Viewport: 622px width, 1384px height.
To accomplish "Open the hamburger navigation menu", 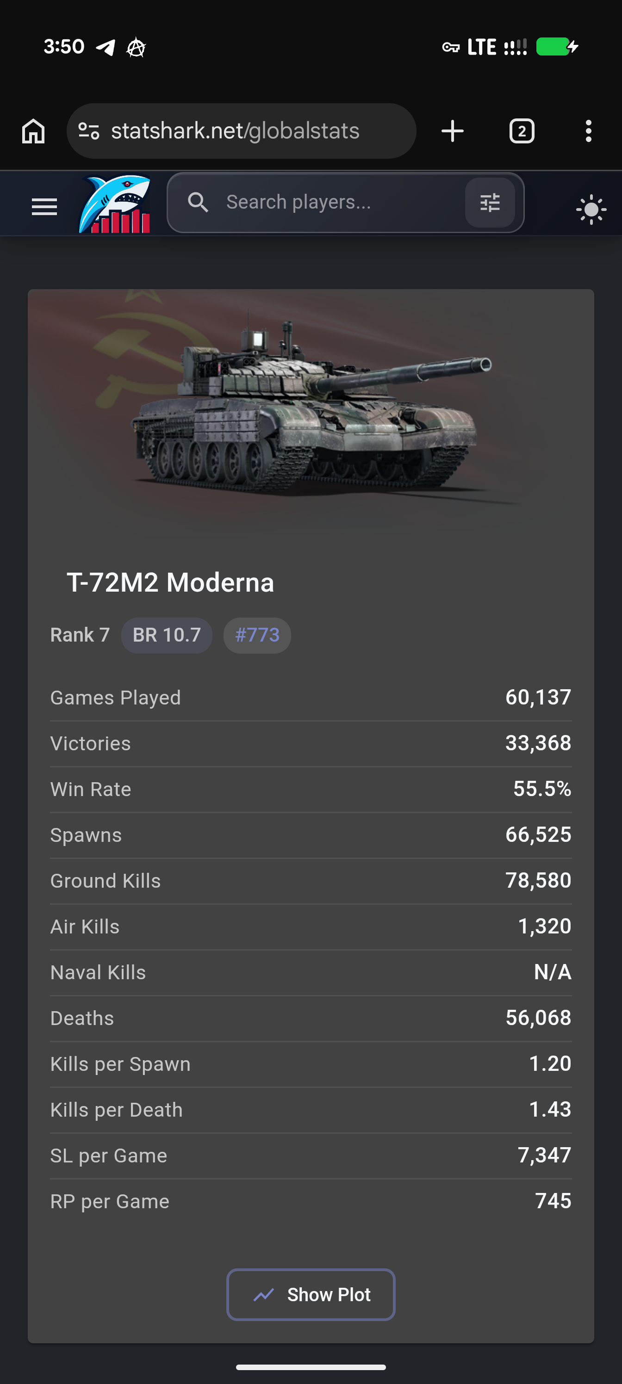I will point(44,206).
